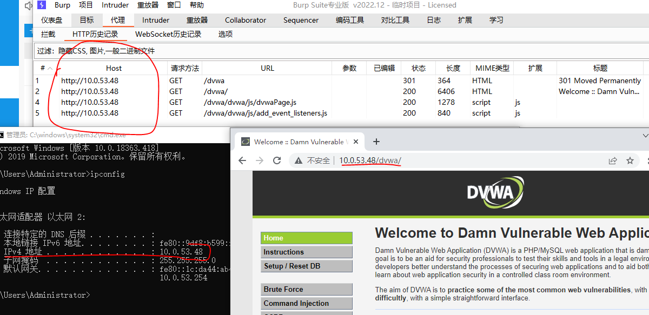Switch to the Sequencer tab
Image resolution: width=649 pixels, height=315 pixels.
point(301,20)
